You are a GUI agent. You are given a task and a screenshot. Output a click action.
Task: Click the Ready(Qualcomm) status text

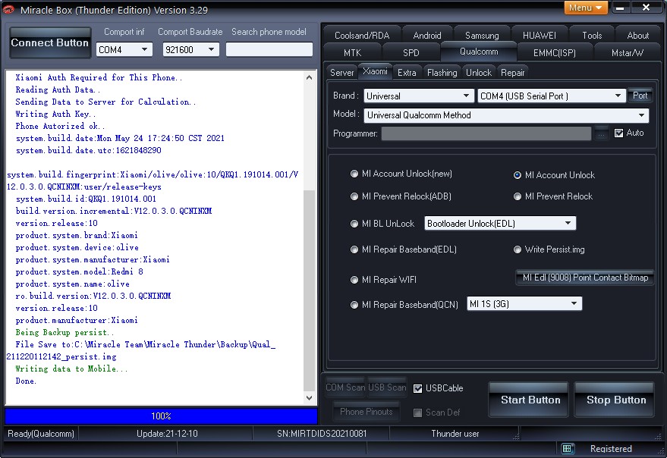41,434
